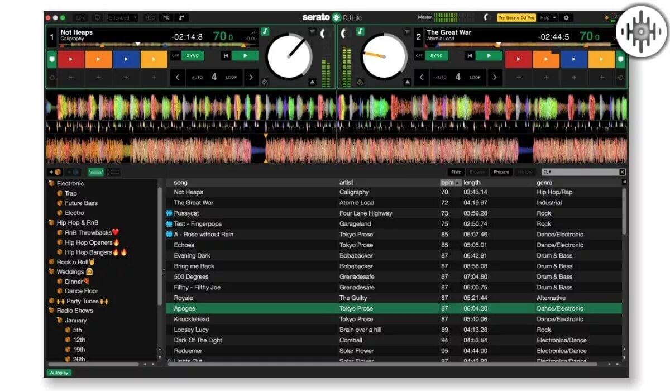This screenshot has height=391, width=670.
Task: Add smart crate icon beside add crate
Action: (x=73, y=172)
